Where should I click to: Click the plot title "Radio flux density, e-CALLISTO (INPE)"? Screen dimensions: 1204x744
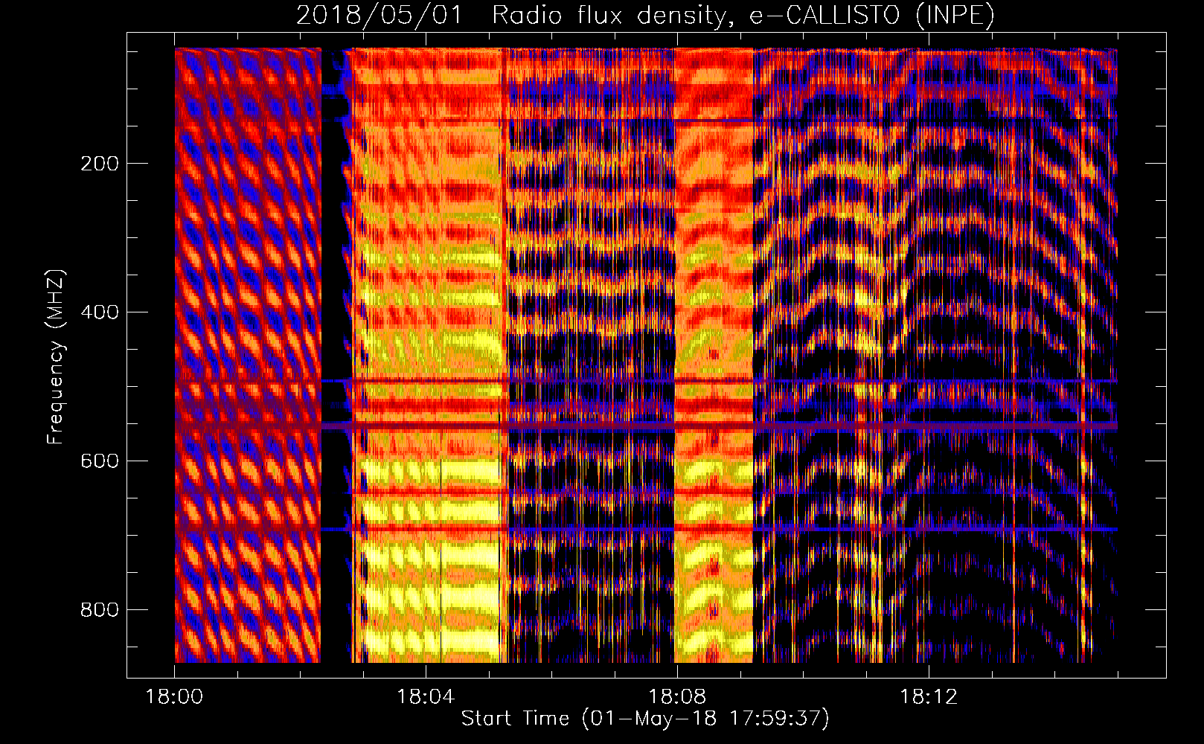pyautogui.click(x=743, y=16)
